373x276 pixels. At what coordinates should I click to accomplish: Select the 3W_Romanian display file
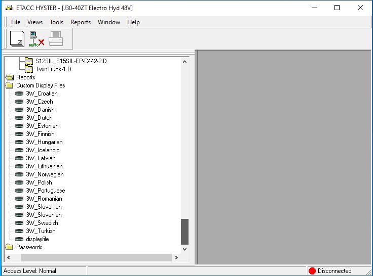point(44,199)
